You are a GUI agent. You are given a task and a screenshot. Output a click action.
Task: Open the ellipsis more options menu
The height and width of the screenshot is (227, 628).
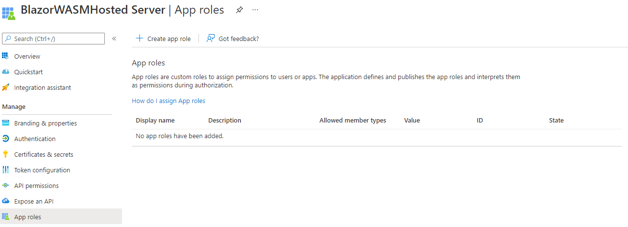[255, 10]
